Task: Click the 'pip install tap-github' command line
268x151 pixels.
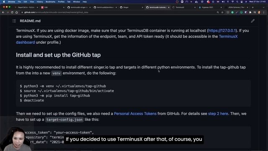Action: [55, 96]
